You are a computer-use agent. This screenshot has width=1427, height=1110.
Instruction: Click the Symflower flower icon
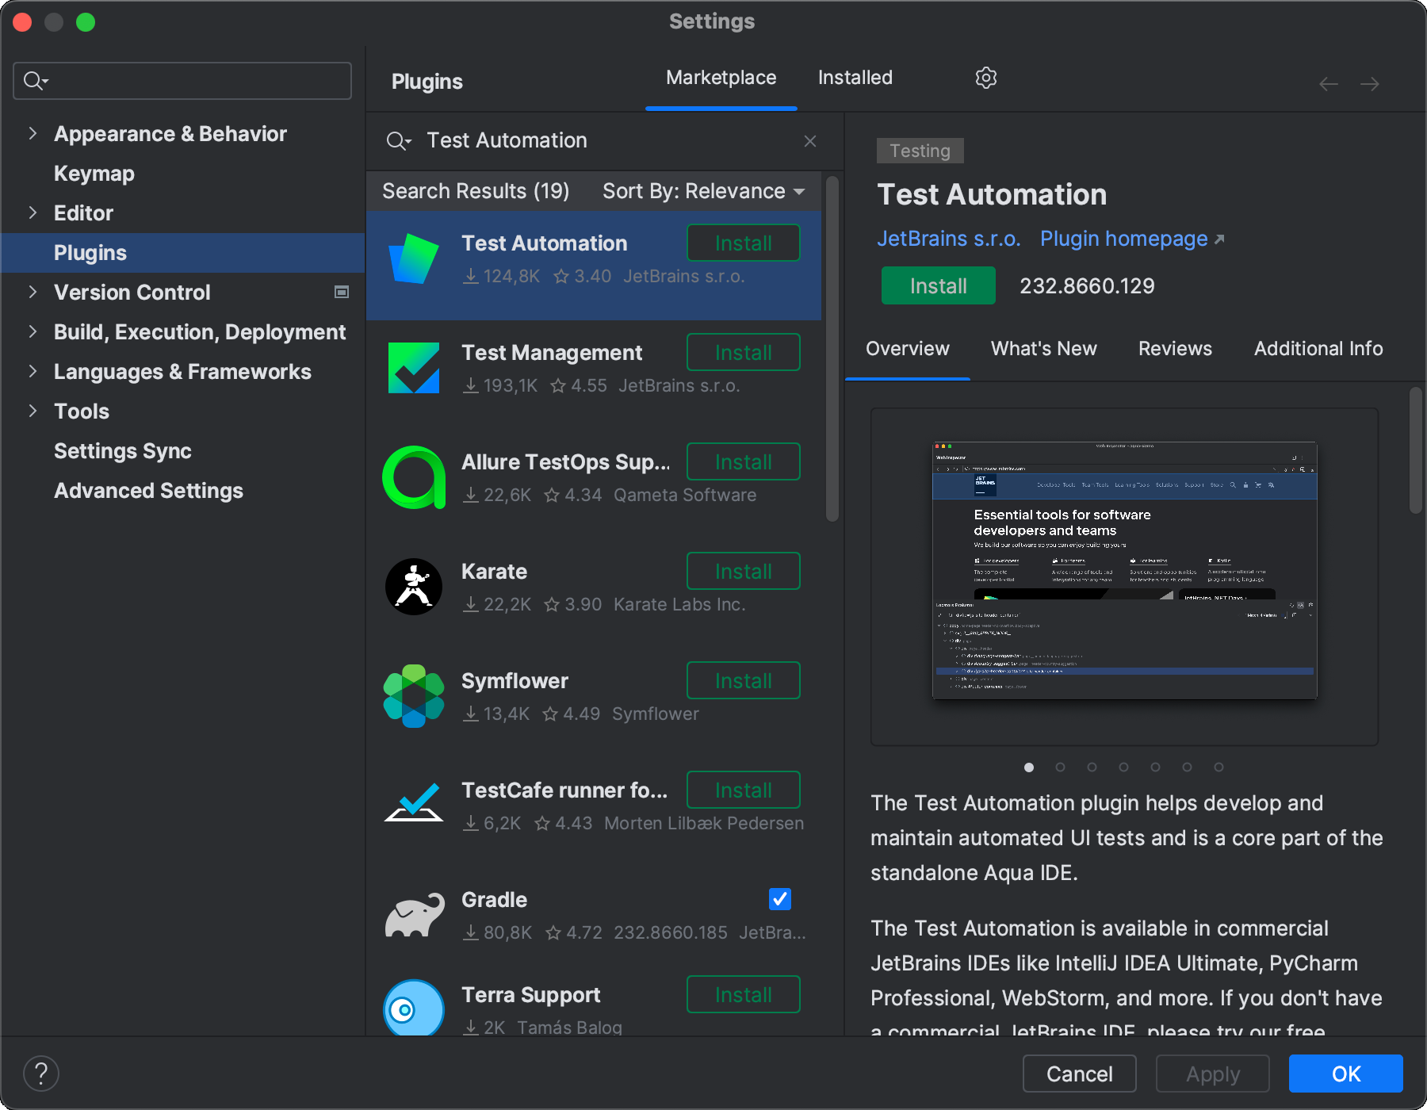pyautogui.click(x=413, y=695)
